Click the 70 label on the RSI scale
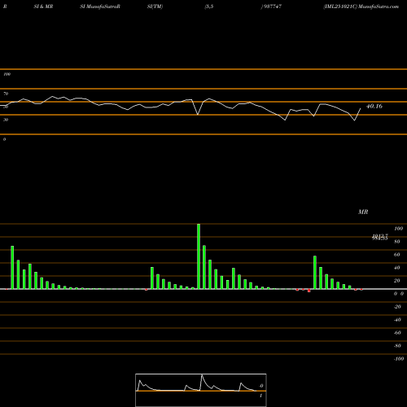Screen dimensions: 407x407 pos(6,94)
